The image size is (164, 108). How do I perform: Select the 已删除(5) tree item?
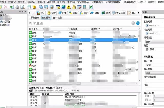click(5, 25)
